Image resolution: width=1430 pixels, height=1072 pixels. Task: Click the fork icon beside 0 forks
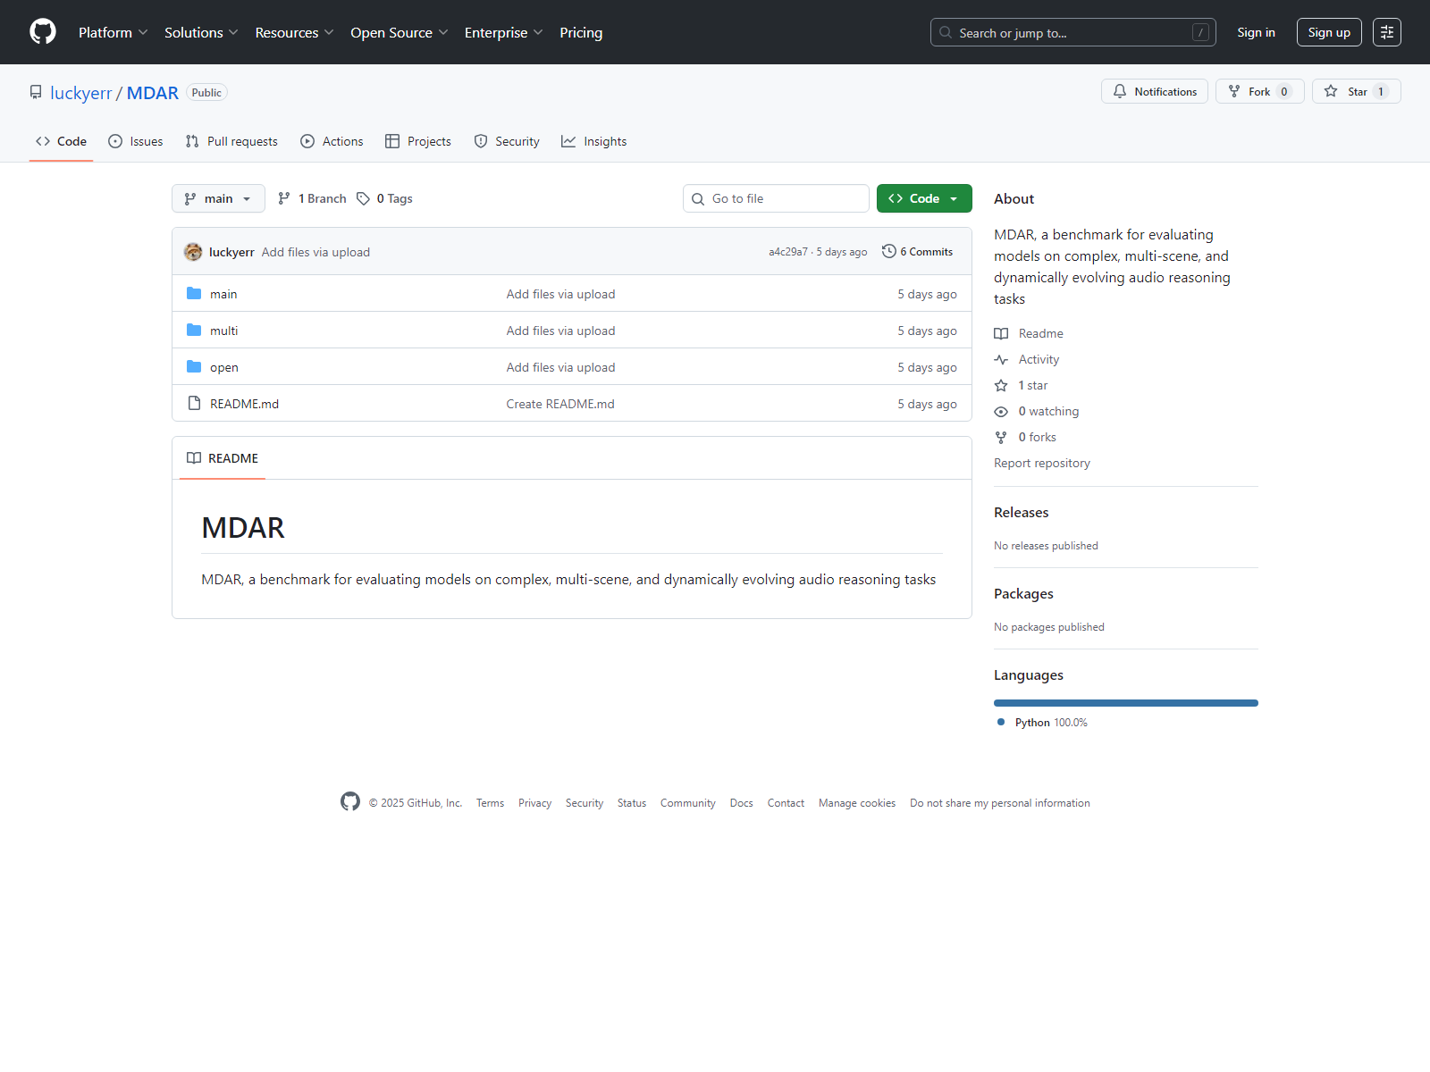click(x=1001, y=437)
